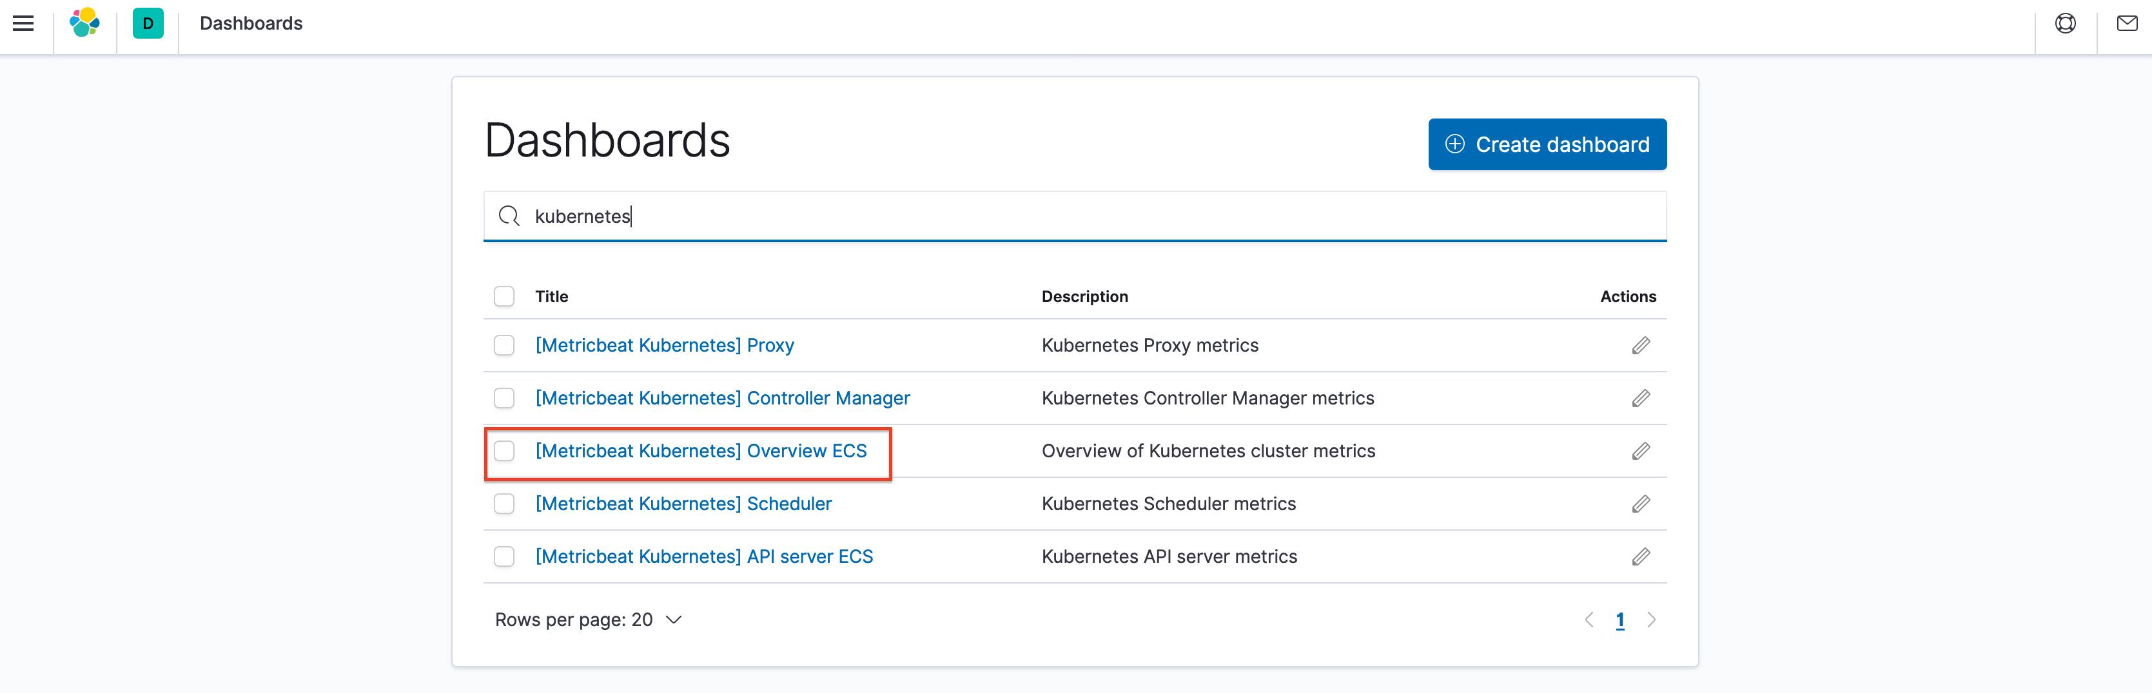This screenshot has height=693, width=2152.
Task: Click the Create dashboard button
Action: [1547, 144]
